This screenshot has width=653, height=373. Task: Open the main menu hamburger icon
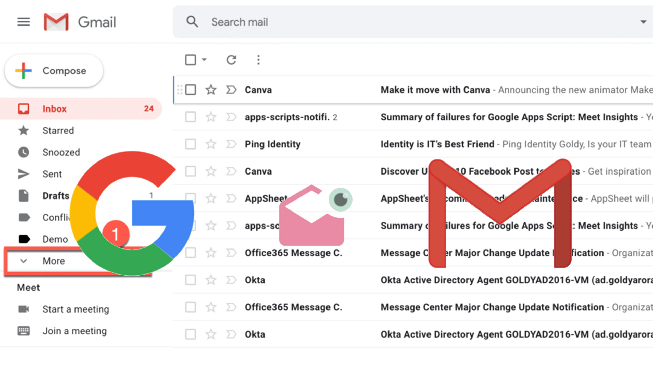(23, 22)
